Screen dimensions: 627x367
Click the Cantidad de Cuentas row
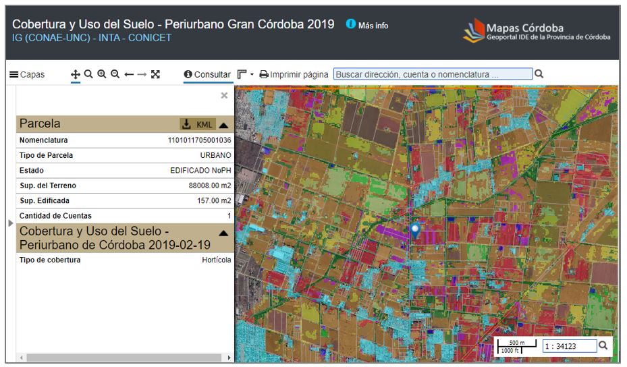(125, 216)
